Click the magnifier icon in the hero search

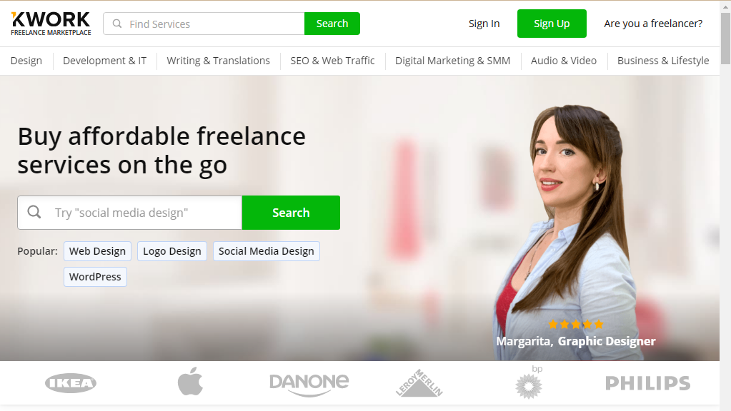point(34,212)
